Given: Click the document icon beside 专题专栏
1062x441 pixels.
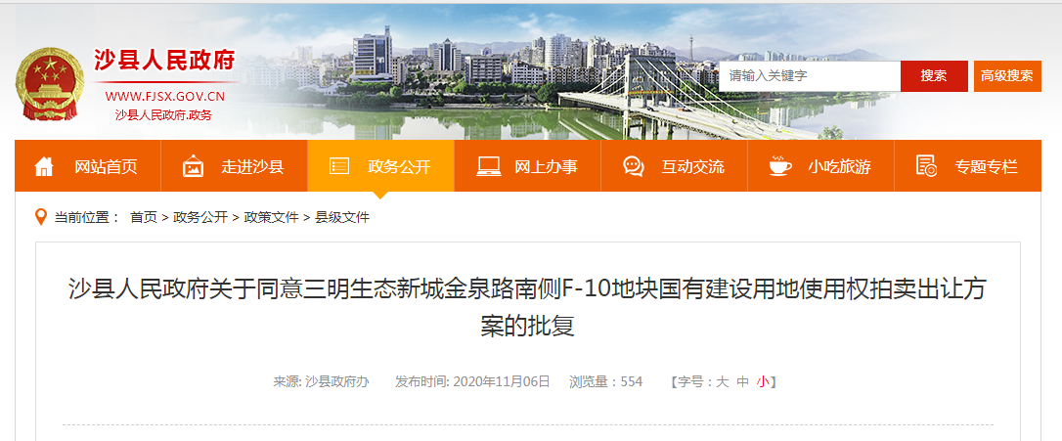Looking at the screenshot, I should click(x=926, y=166).
